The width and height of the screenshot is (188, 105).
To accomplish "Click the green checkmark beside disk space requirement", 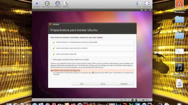I will [x=54, y=42].
